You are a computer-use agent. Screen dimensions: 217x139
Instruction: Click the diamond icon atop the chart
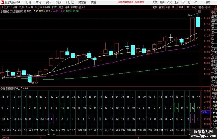coord(196,11)
